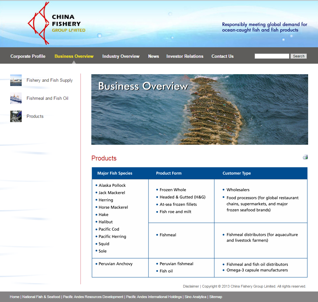The height and width of the screenshot is (302, 318).
Task: Open the Fishmeal and Fish Oil link
Action: coord(47,98)
